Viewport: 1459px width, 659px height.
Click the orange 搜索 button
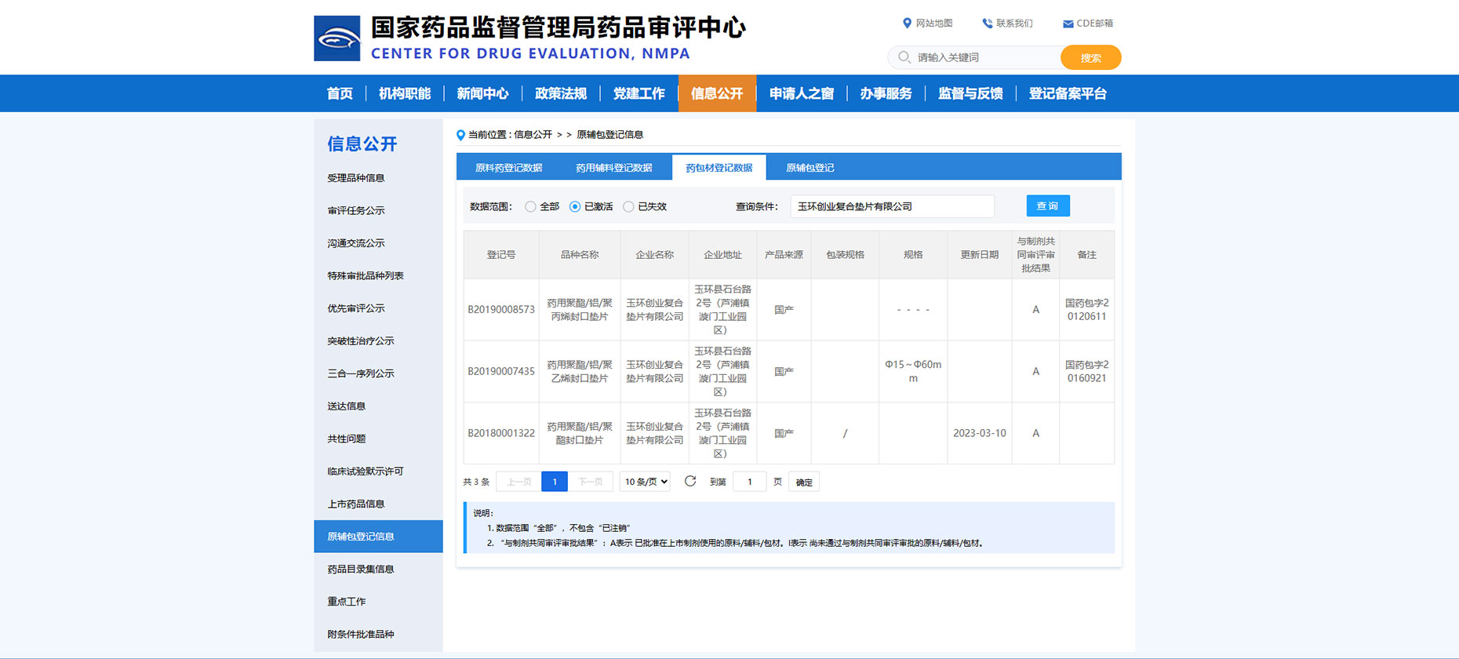(x=1090, y=57)
